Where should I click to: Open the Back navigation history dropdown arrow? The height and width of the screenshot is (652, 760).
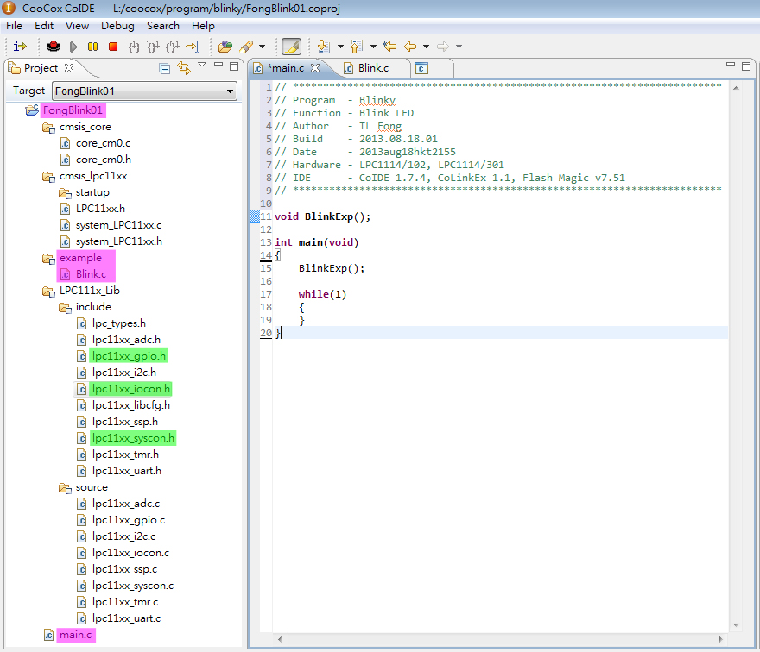coord(426,47)
